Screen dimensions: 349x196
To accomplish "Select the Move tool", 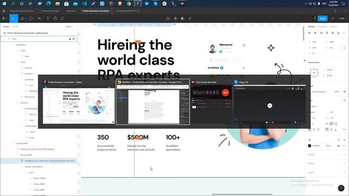I will [x=13, y=19].
